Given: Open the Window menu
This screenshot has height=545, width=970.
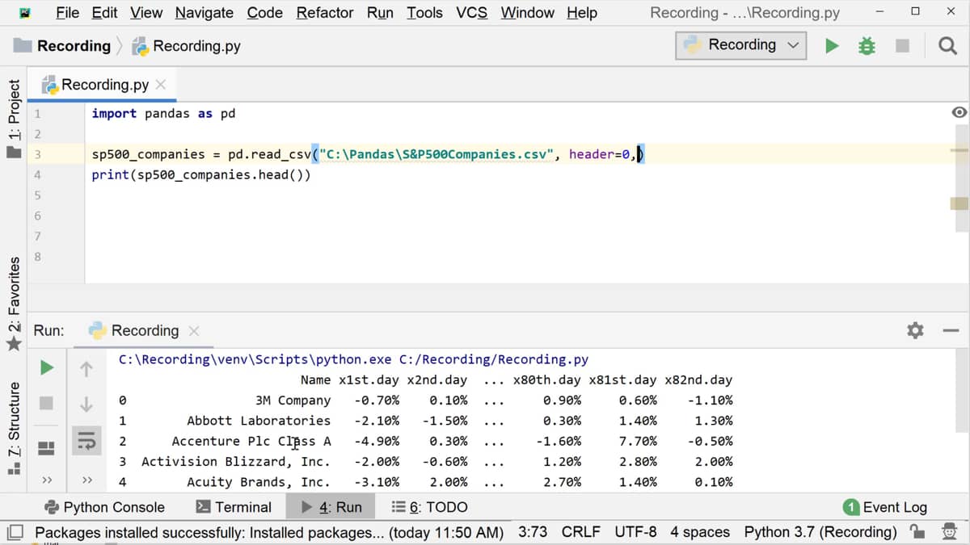Looking at the screenshot, I should tap(527, 13).
